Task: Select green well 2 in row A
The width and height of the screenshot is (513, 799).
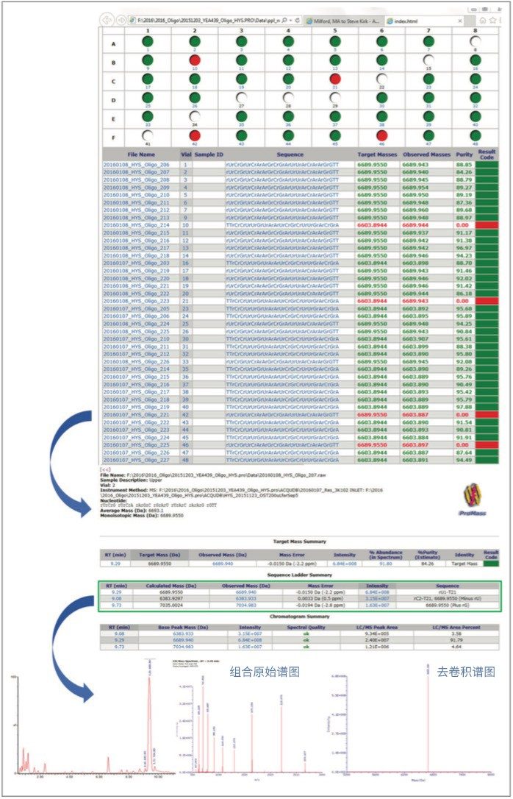Action: click(x=195, y=42)
